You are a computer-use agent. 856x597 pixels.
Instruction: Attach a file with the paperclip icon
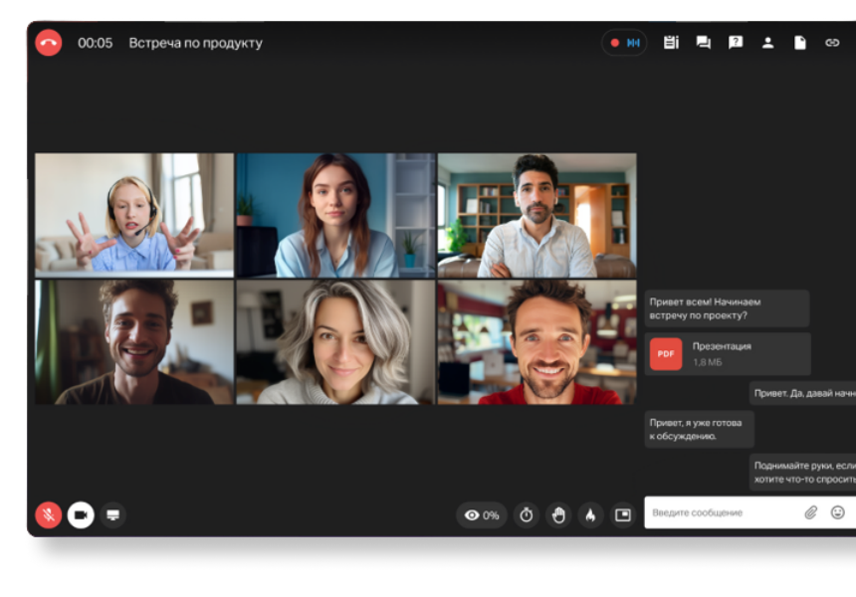(x=810, y=512)
